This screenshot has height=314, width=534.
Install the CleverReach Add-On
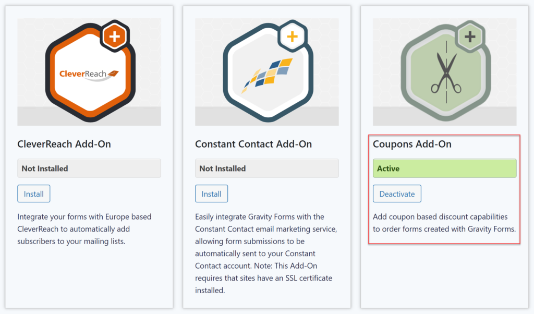coord(33,194)
